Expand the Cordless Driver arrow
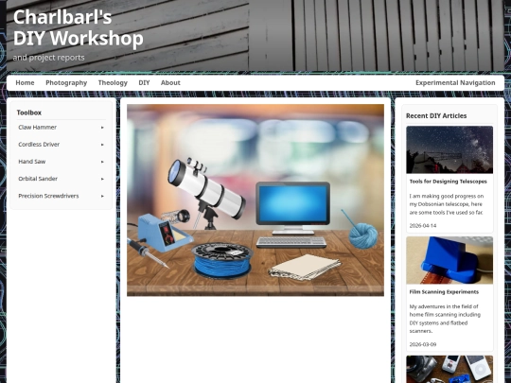 pos(102,145)
